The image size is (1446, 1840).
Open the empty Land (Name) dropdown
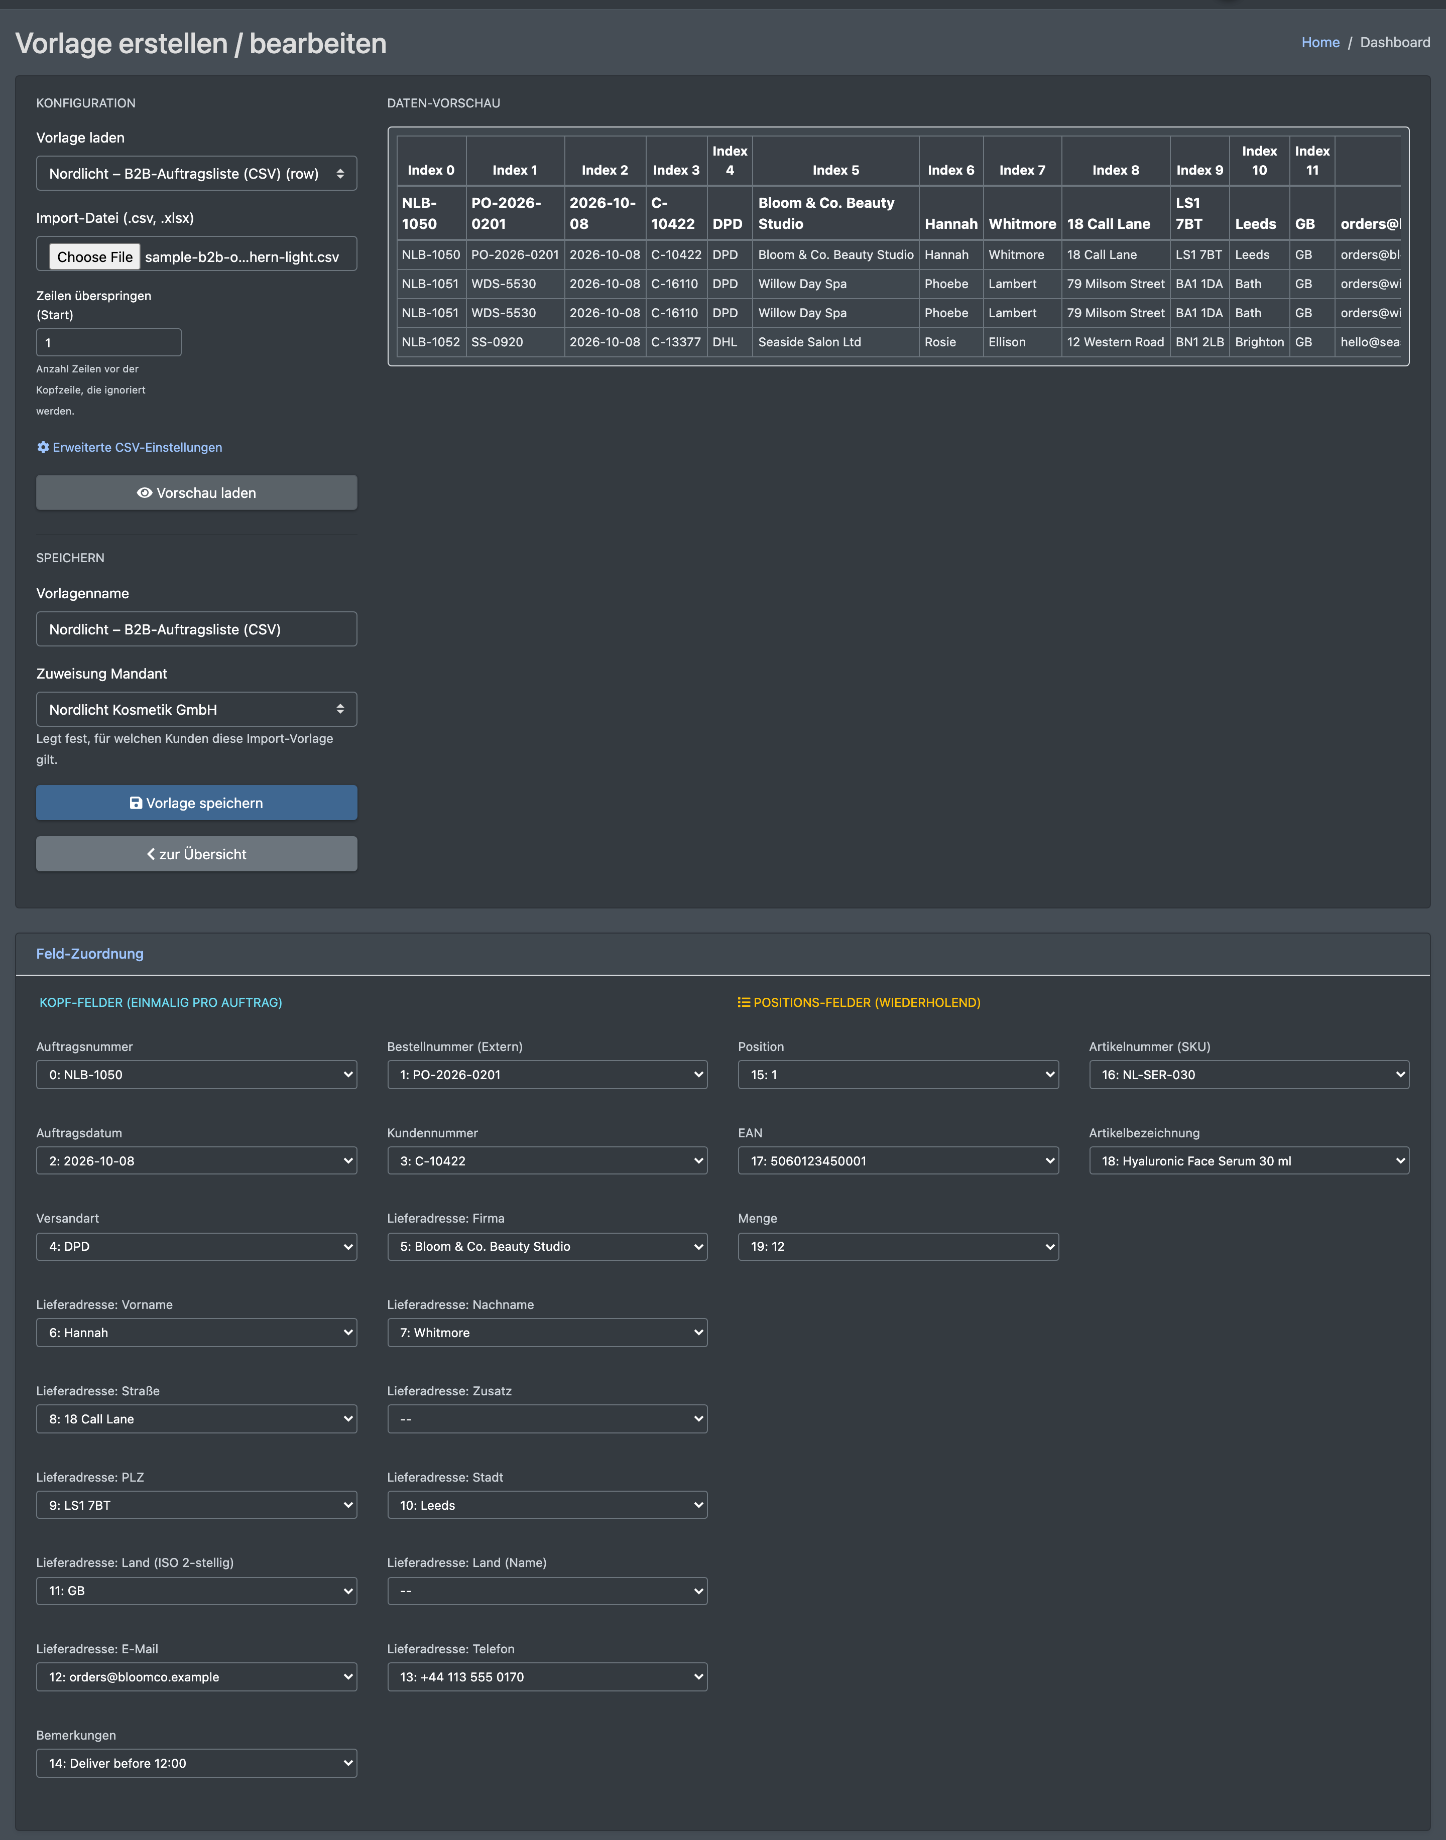pyautogui.click(x=547, y=1591)
